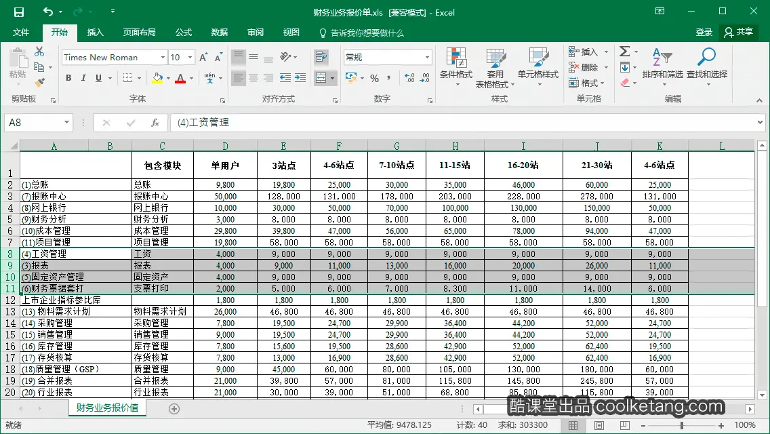Increase font size with larger A icon
The height and width of the screenshot is (434, 770).
coord(203,58)
